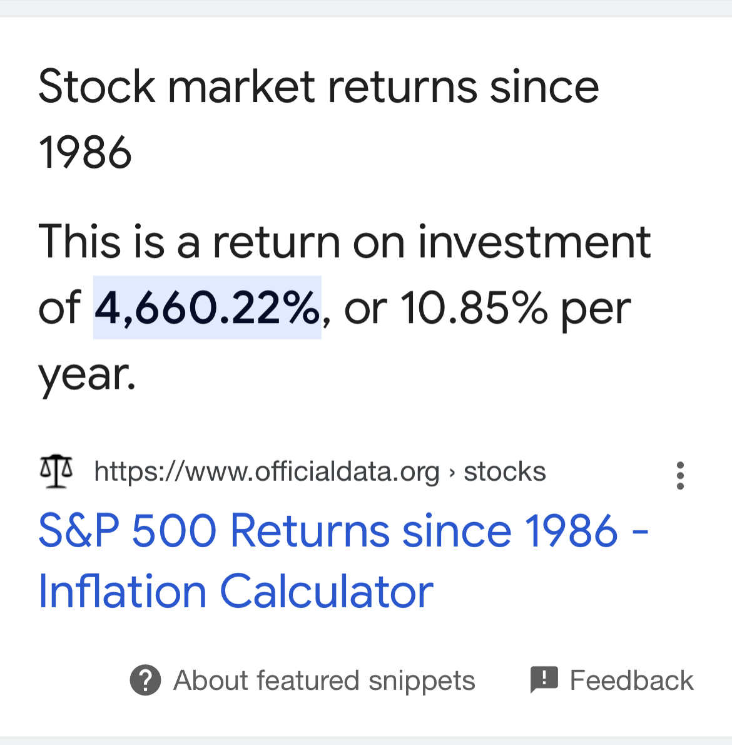The image size is (732, 745).
Task: Click the word of before the percentage
Action: (x=59, y=308)
